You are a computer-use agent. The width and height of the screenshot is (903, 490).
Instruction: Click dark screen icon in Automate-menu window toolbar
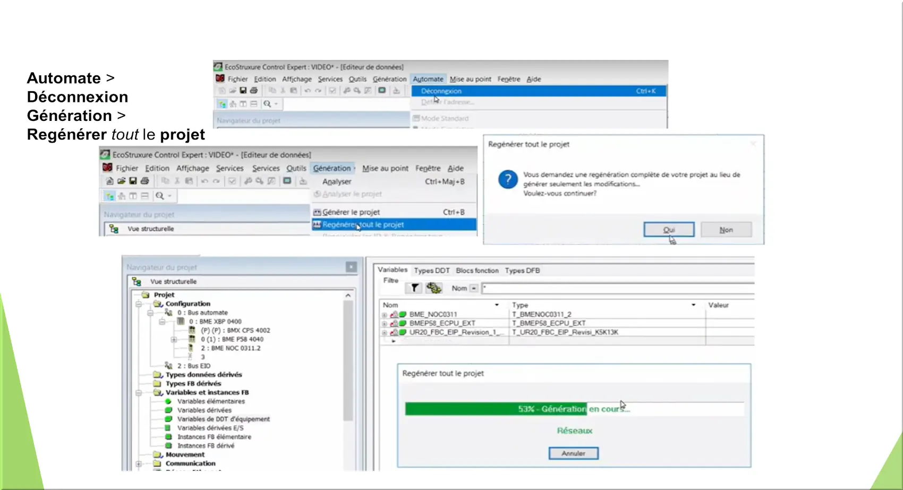tap(382, 90)
